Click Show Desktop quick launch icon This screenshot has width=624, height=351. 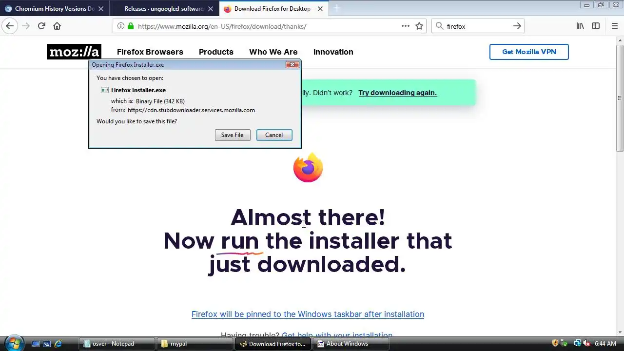tap(36, 344)
